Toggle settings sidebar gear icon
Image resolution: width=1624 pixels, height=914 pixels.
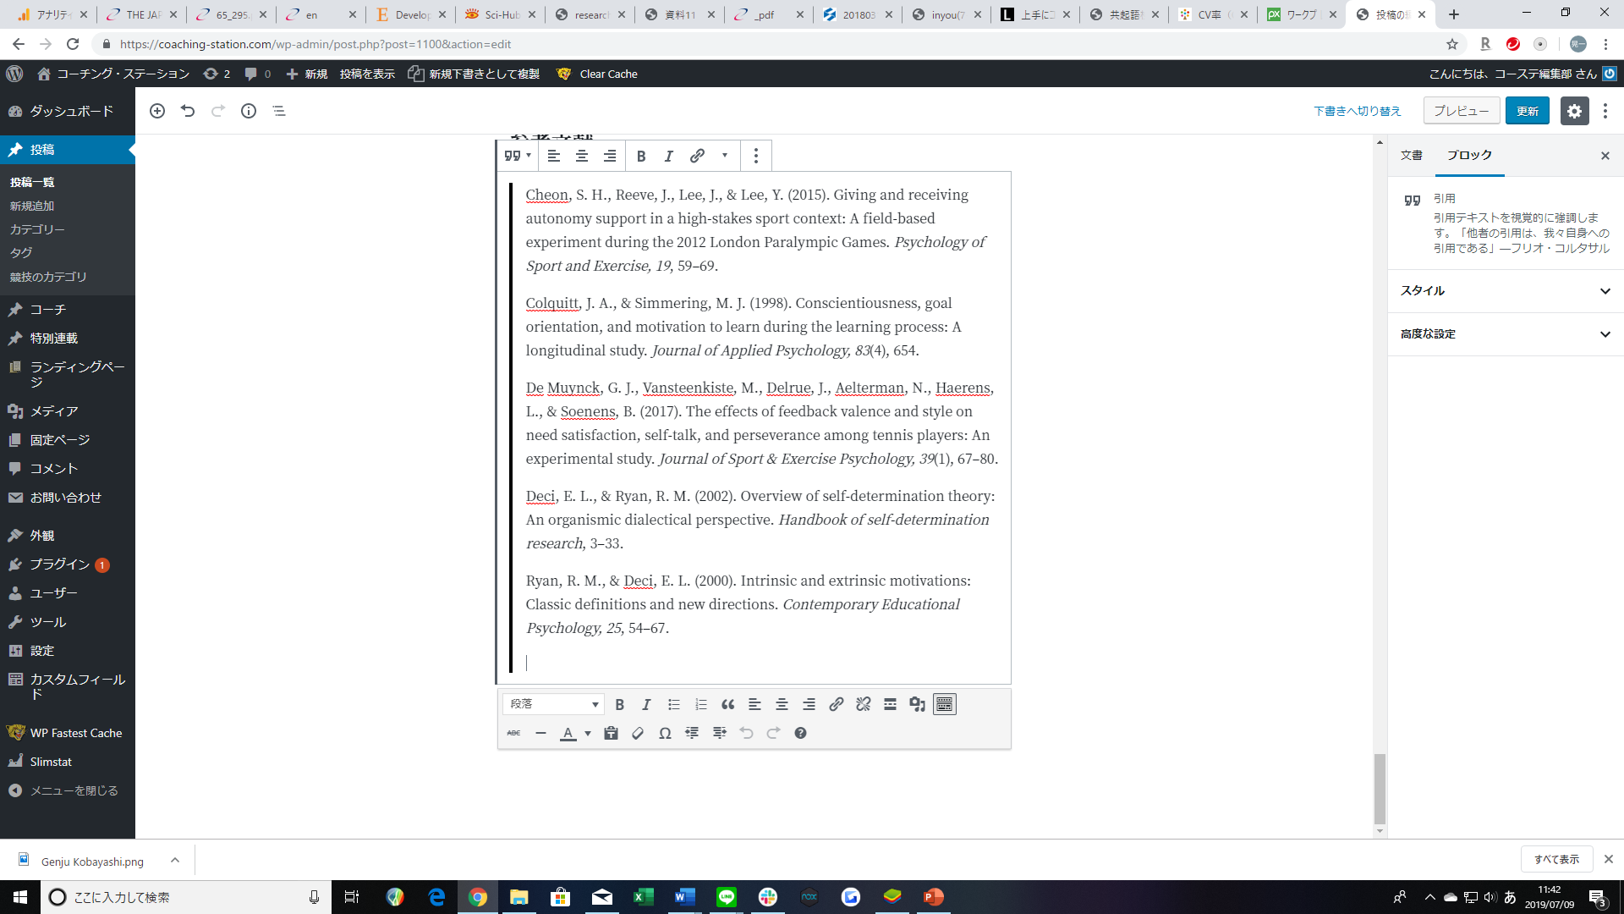point(1574,111)
